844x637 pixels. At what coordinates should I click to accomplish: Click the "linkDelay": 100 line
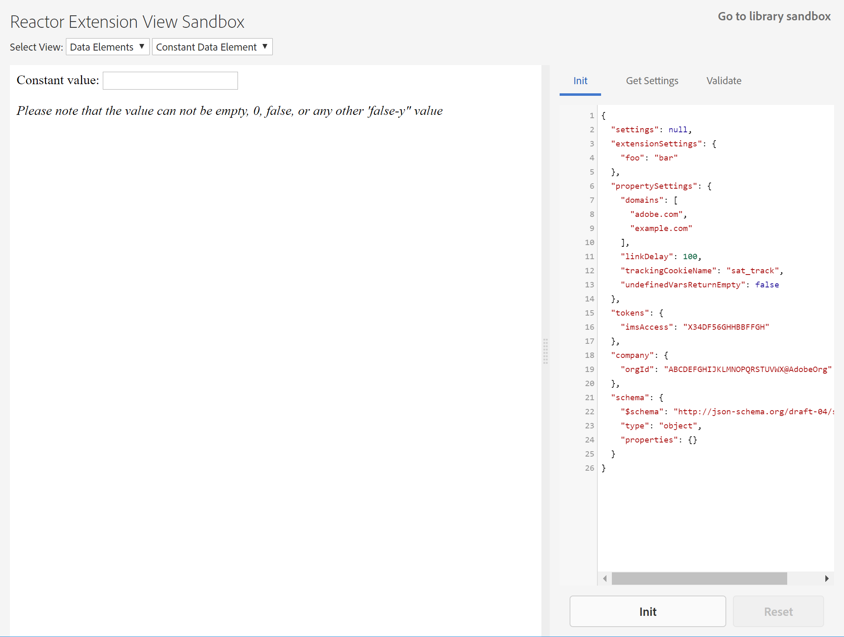pyautogui.click(x=660, y=257)
